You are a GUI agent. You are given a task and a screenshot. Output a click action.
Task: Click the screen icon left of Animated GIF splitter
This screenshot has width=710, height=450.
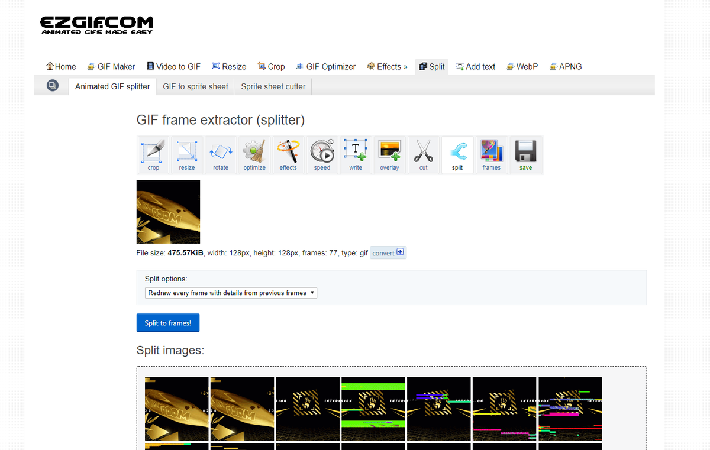[x=53, y=86]
